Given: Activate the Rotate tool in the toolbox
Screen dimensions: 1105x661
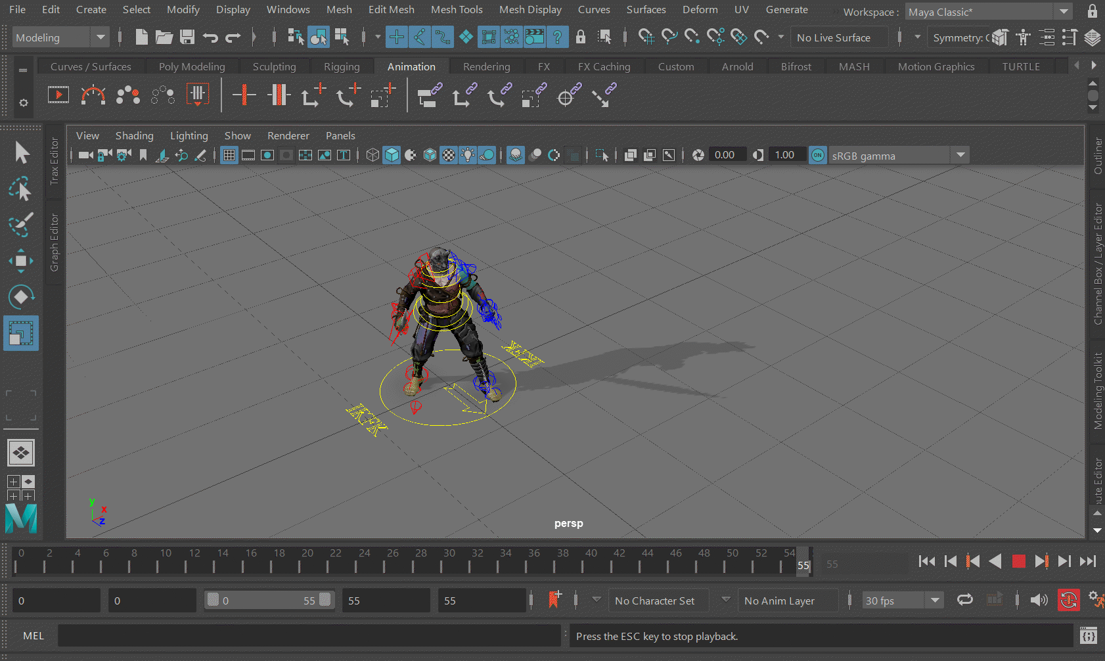Looking at the screenshot, I should 20,297.
